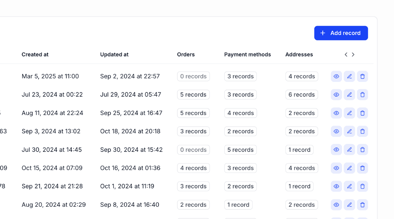Screen dimensions: 394x219
Task: View the record created Jul 23, 2024
Action: click(336, 95)
